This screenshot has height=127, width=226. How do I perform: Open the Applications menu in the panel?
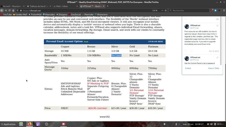coord(8,124)
